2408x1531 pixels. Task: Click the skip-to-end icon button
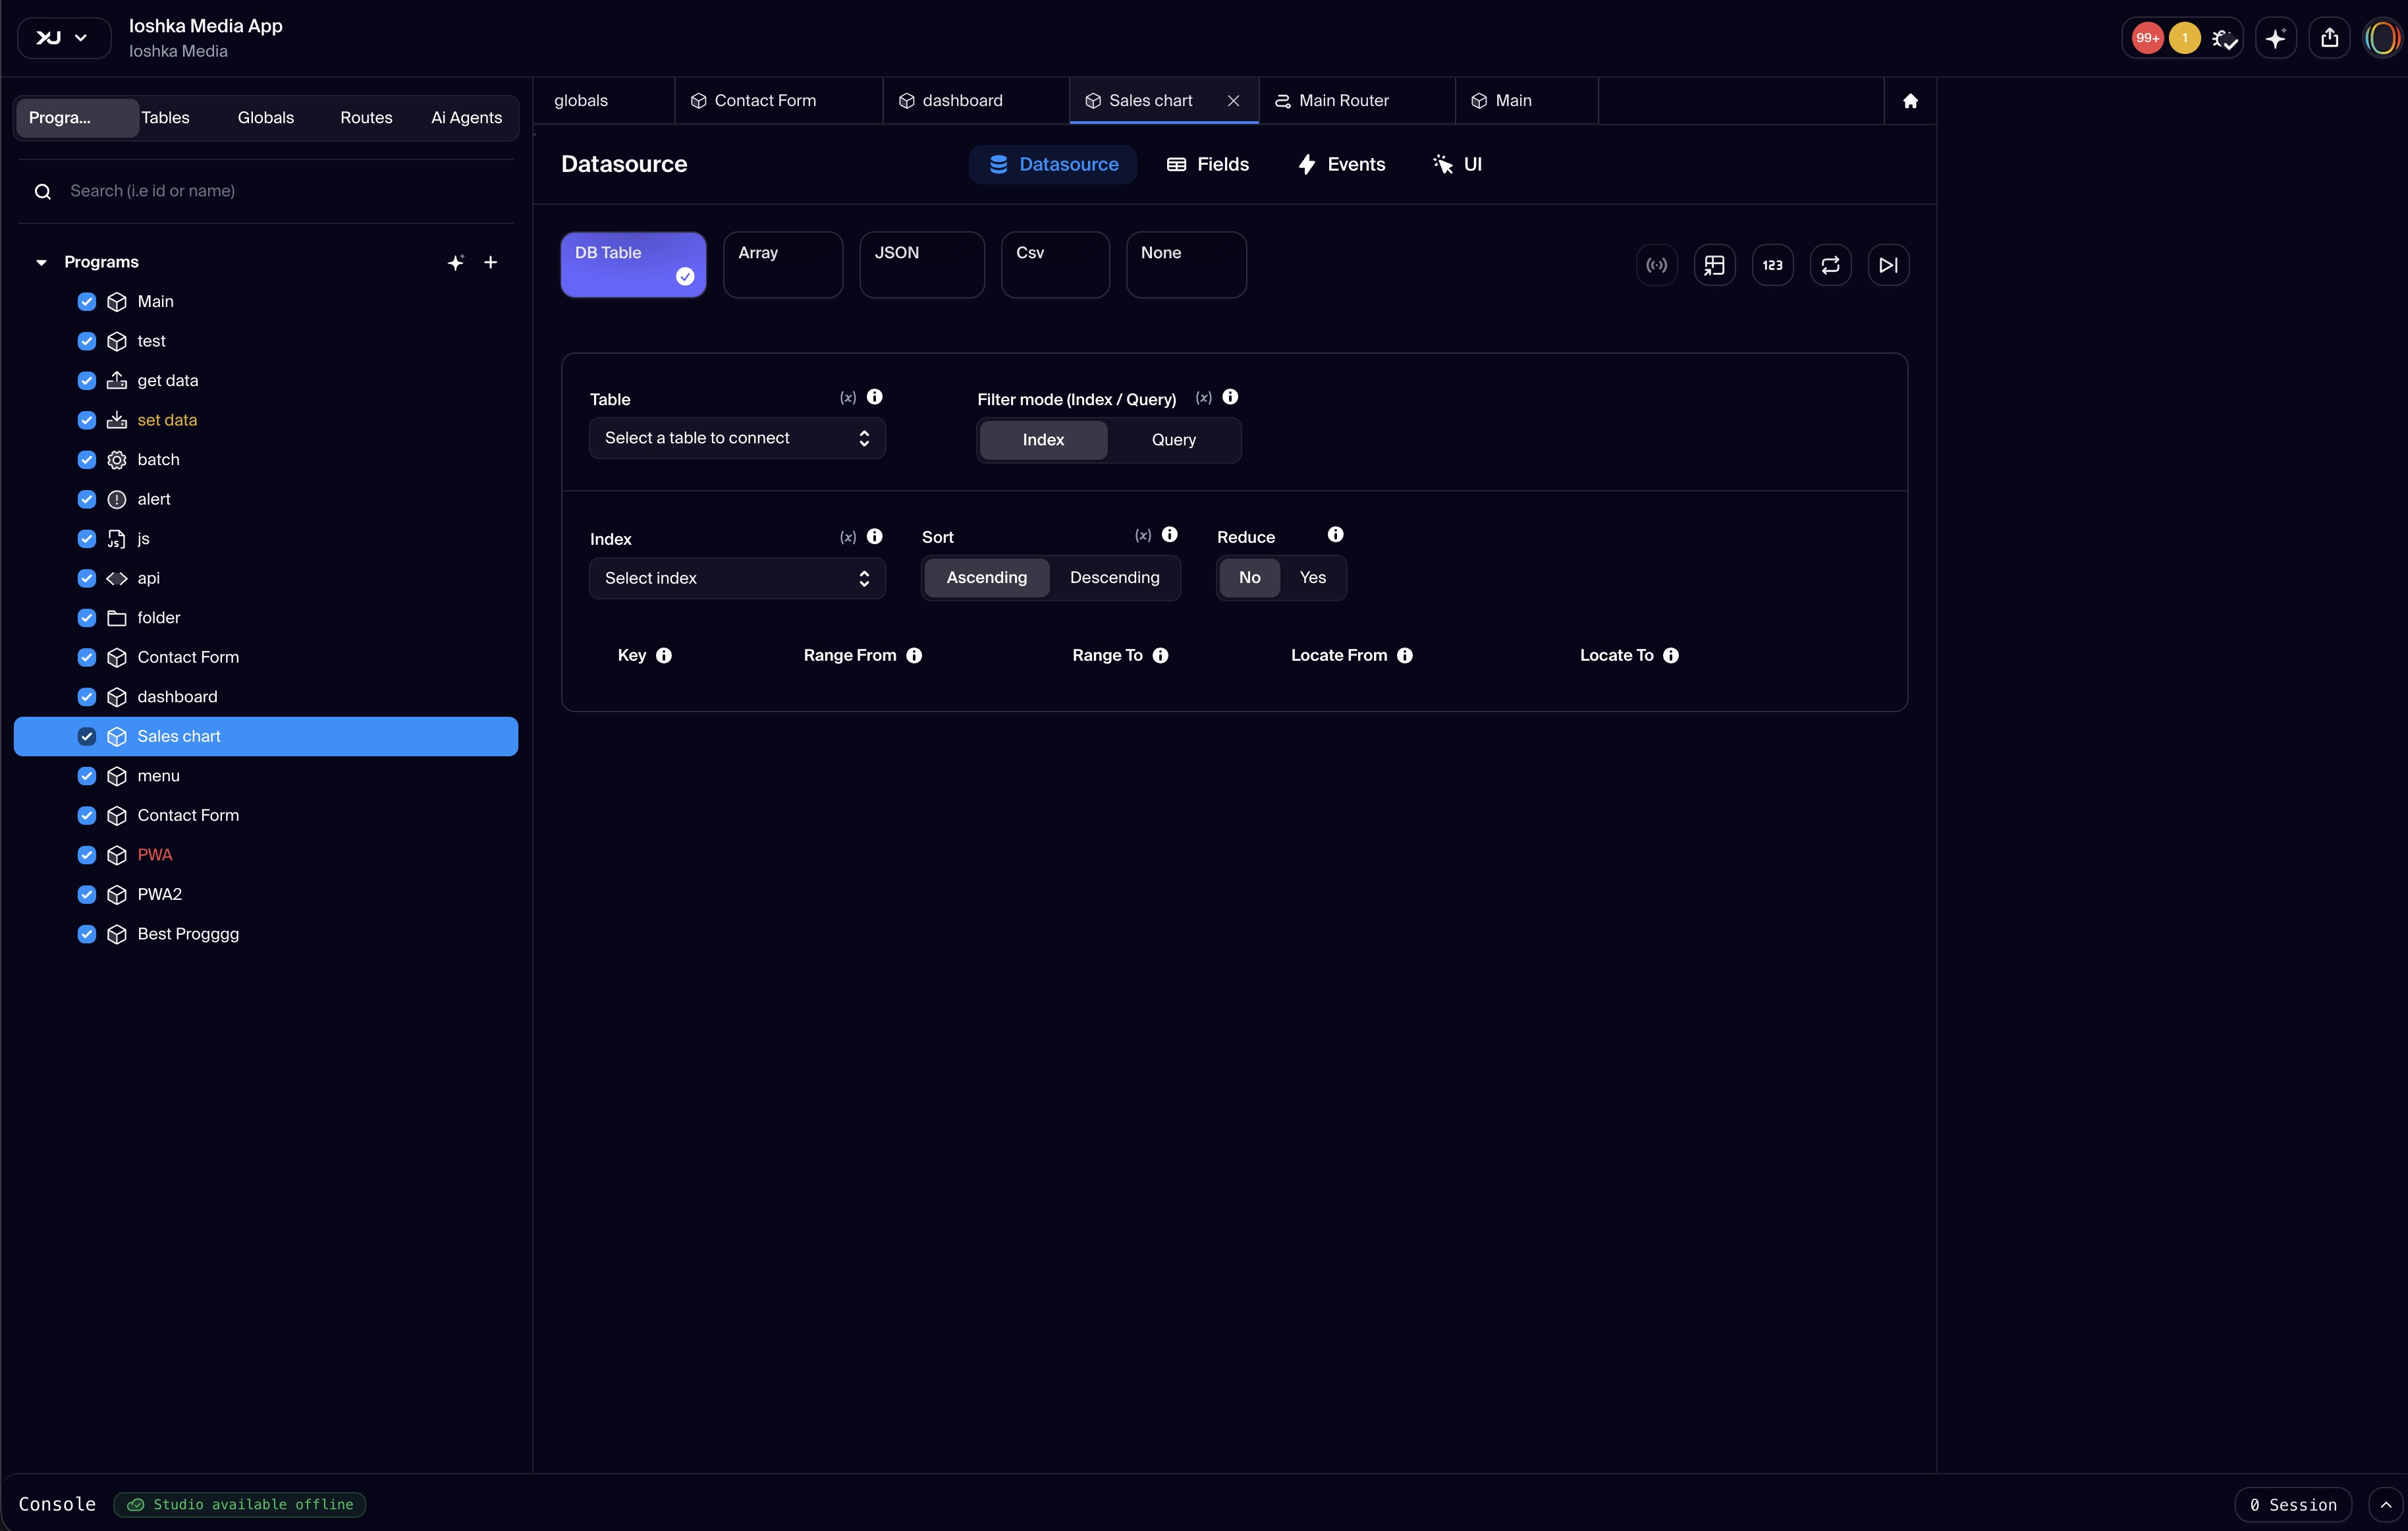click(x=1888, y=265)
